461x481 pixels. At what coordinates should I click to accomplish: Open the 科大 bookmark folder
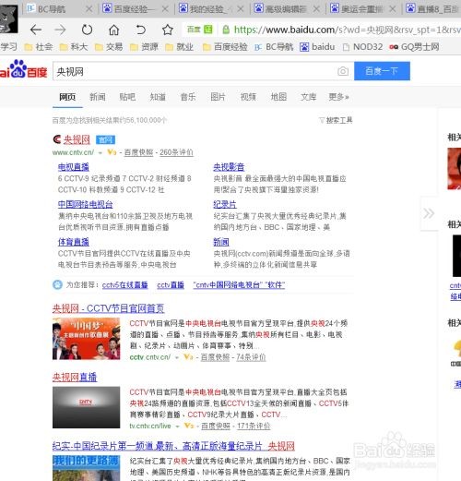[x=74, y=47]
